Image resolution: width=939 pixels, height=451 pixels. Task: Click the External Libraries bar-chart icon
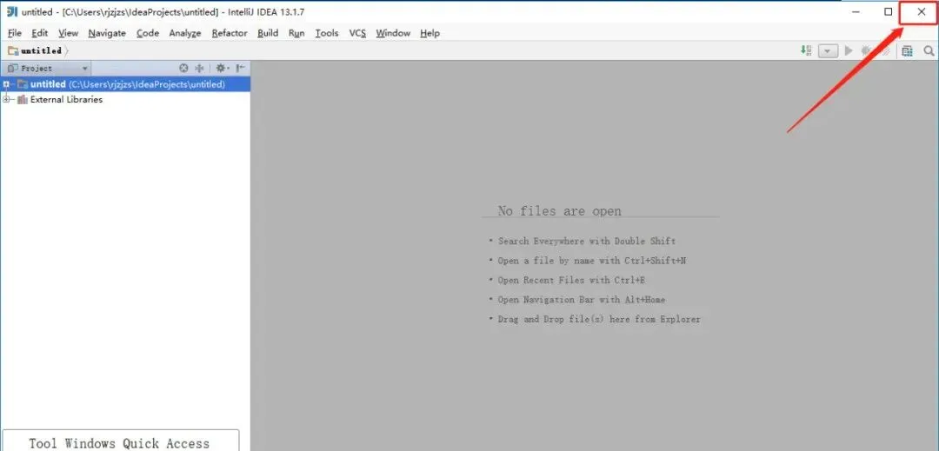click(x=23, y=99)
